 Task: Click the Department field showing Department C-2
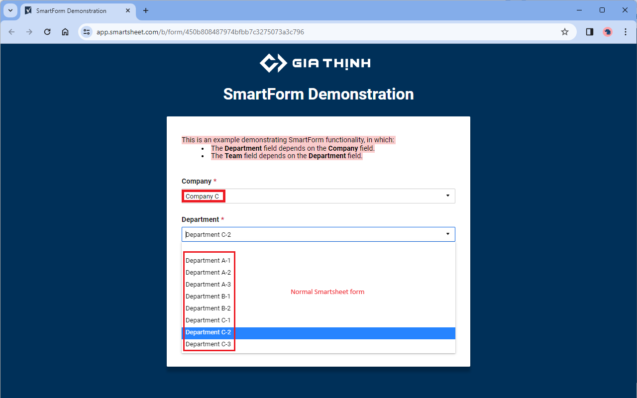tap(318, 234)
